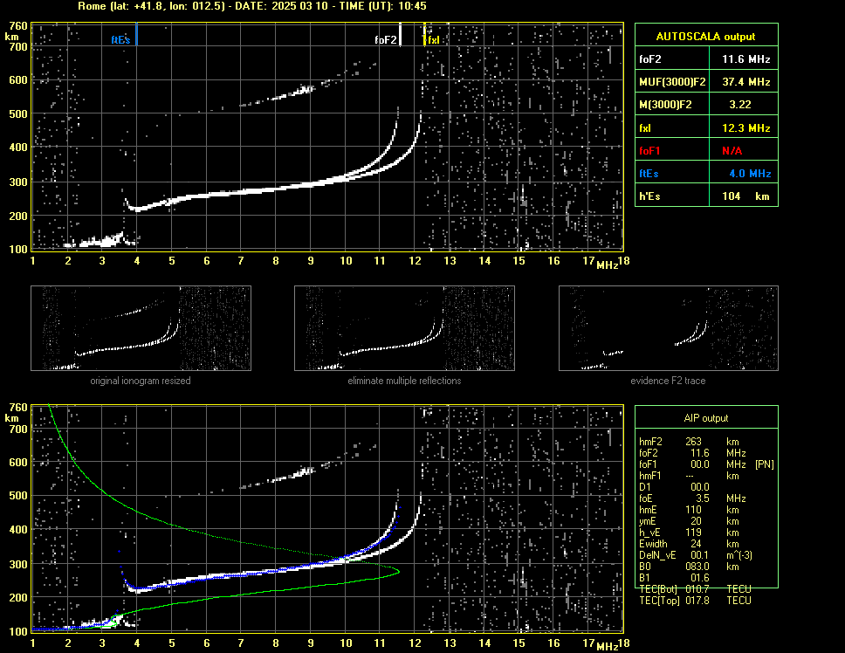Click the red foF1 'N/A' value

(x=732, y=151)
